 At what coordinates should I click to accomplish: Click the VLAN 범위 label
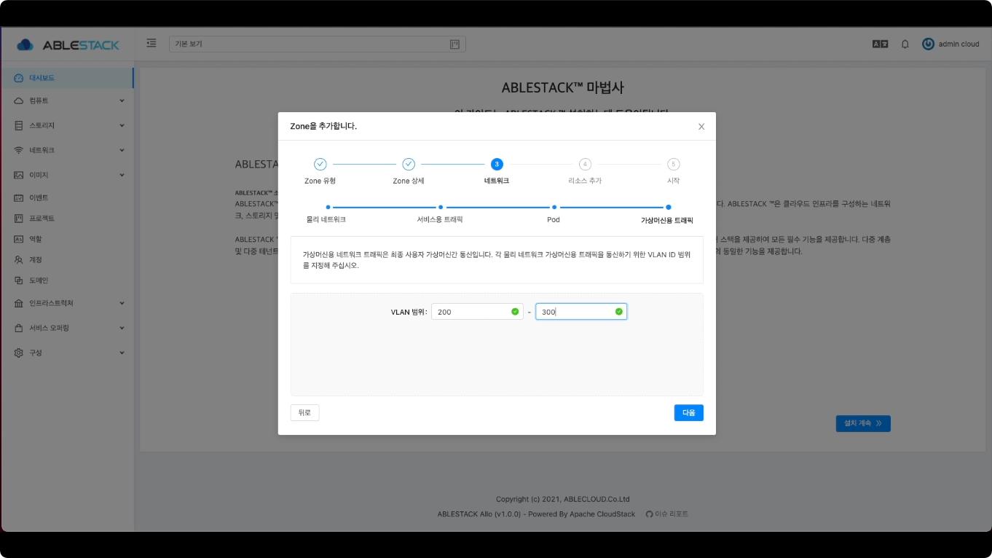coord(409,312)
